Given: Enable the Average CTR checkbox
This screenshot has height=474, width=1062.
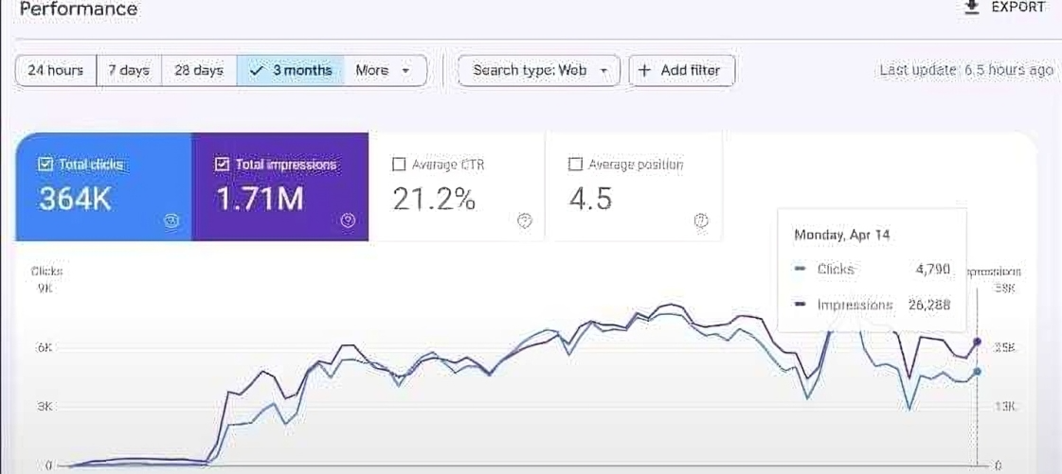Looking at the screenshot, I should pos(399,165).
